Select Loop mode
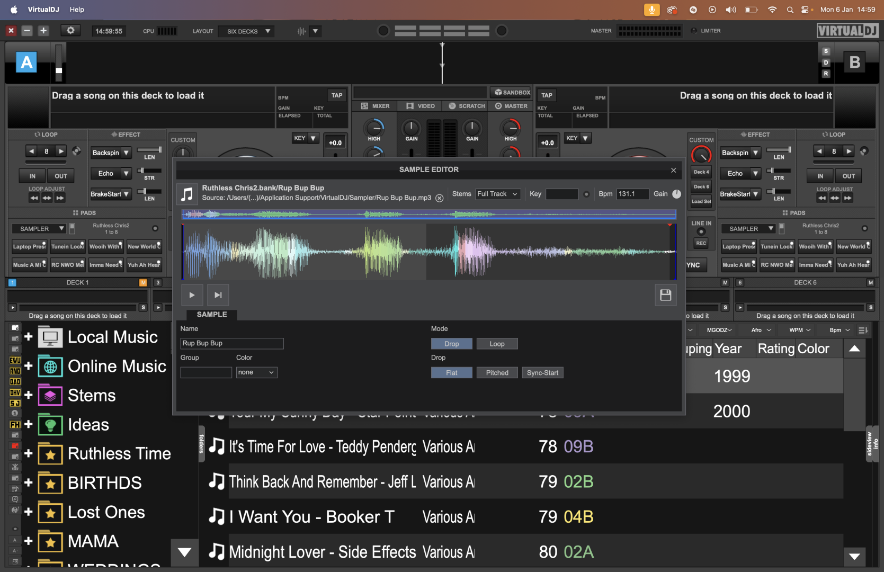884x572 pixels. [497, 344]
